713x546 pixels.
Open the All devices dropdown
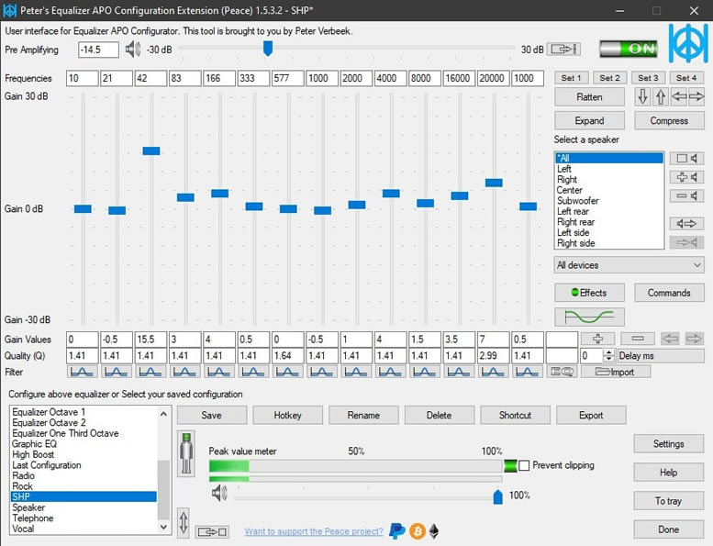pyautogui.click(x=629, y=265)
